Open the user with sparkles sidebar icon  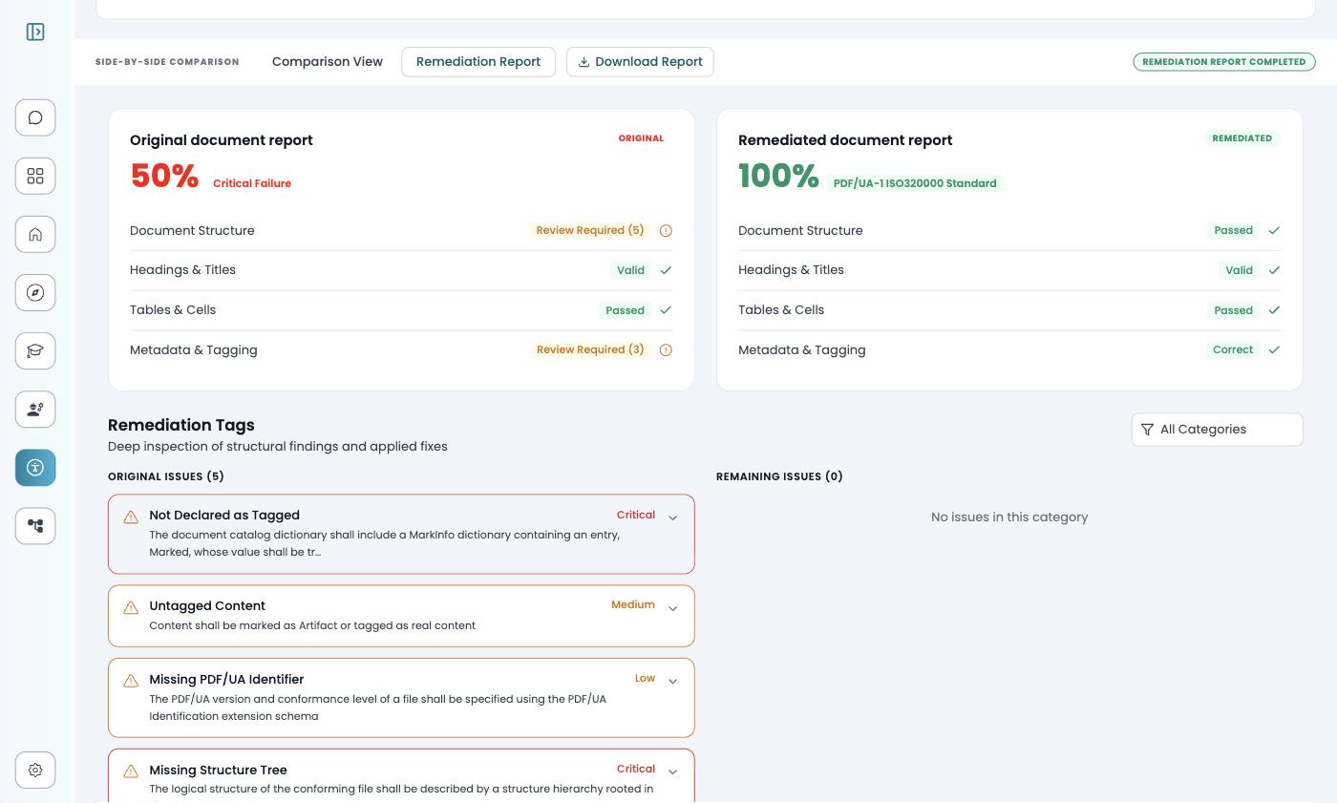[x=35, y=409]
